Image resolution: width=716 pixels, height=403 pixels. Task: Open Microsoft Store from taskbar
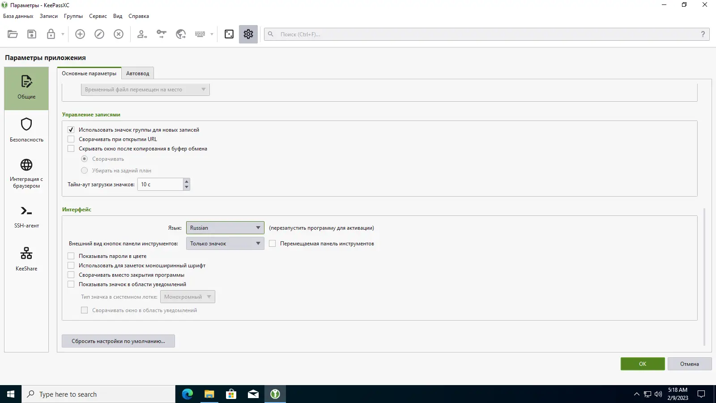click(231, 394)
